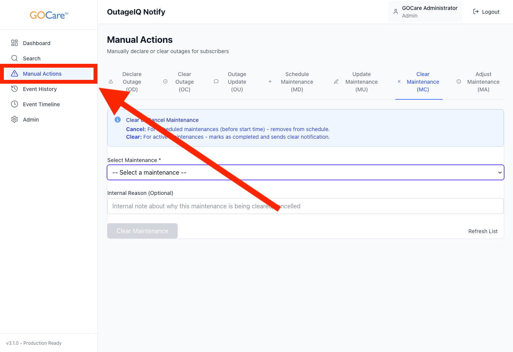Click the user profile icon beside GOCare Administrator
Screen dimensions: 513x352
(396, 12)
